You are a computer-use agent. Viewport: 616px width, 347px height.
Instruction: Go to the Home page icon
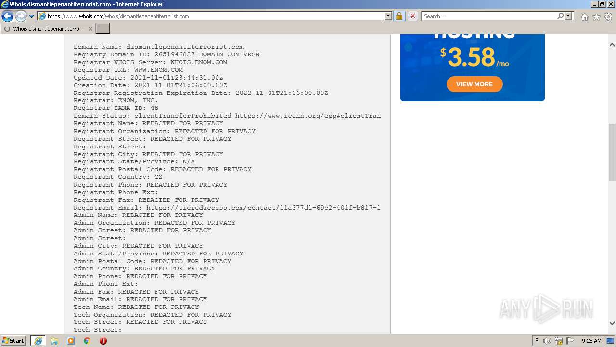[584, 17]
